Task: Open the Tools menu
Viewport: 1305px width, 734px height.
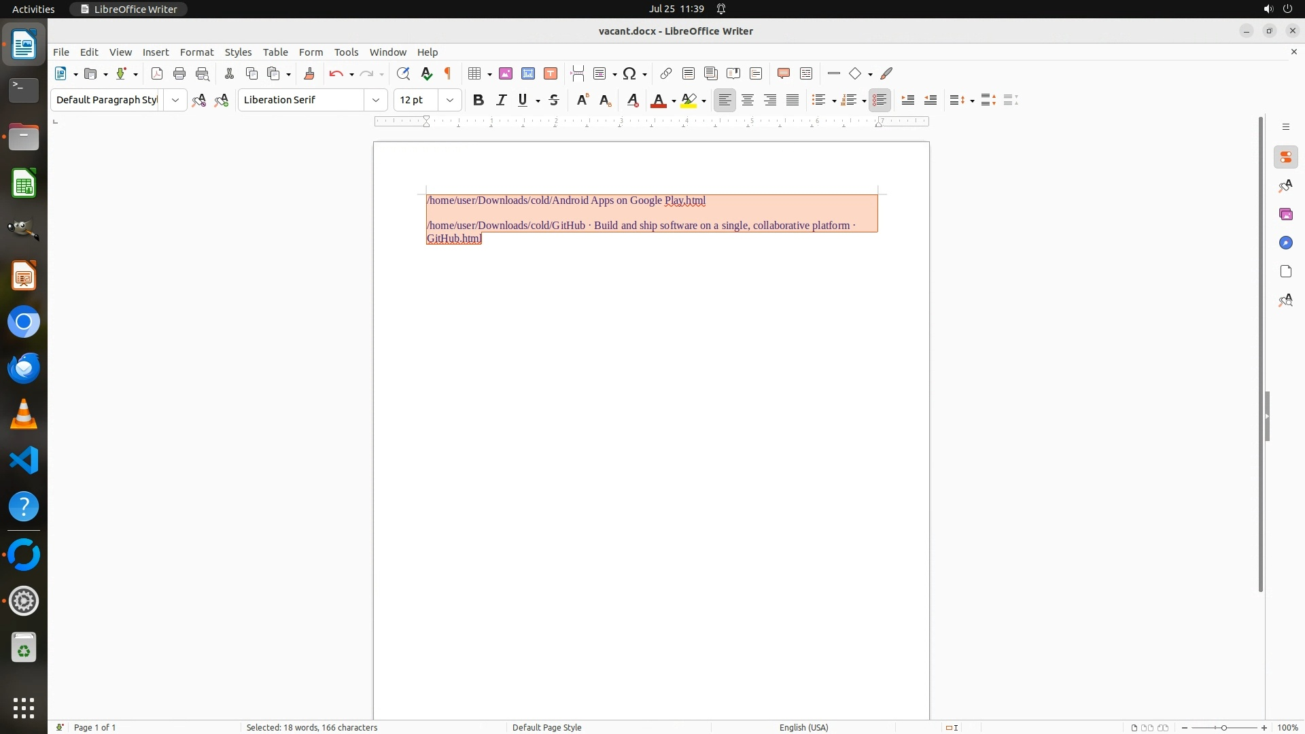Action: (x=346, y=52)
